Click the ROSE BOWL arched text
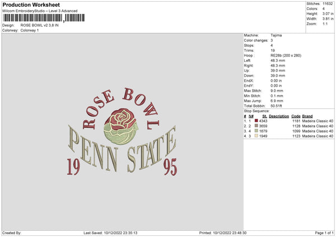 pos(122,108)
